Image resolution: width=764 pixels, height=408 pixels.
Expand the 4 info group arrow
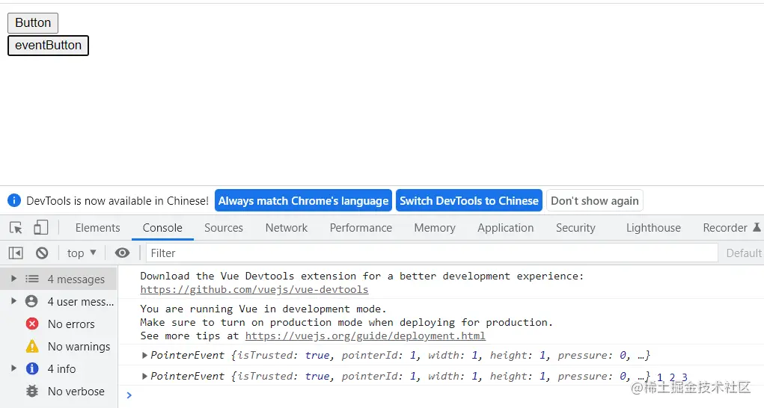[13, 368]
